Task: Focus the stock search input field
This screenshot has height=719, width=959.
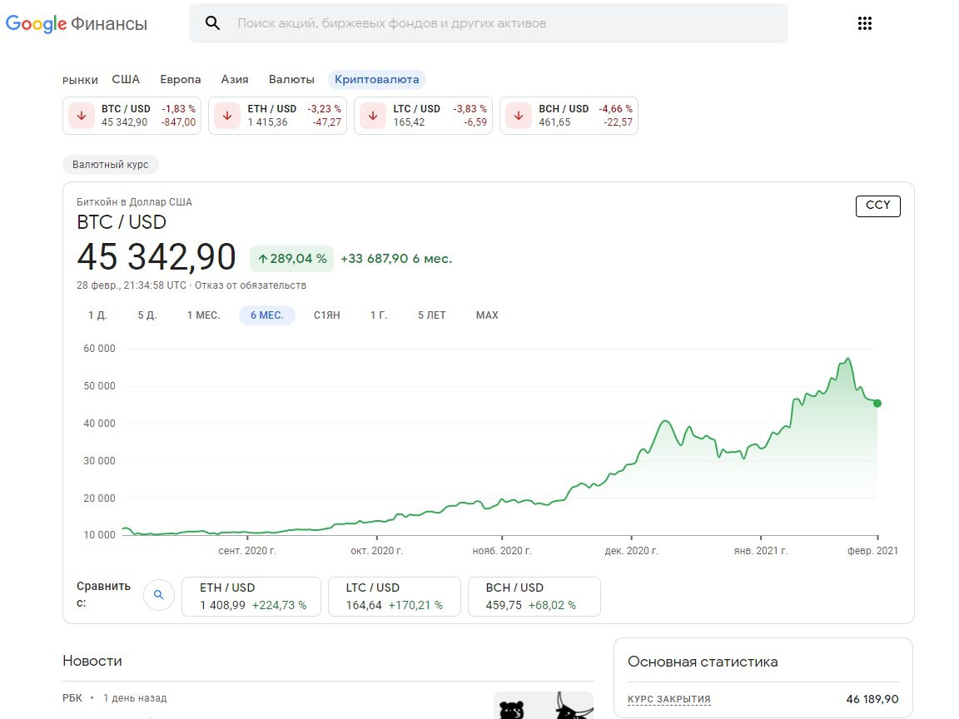Action: click(x=499, y=23)
